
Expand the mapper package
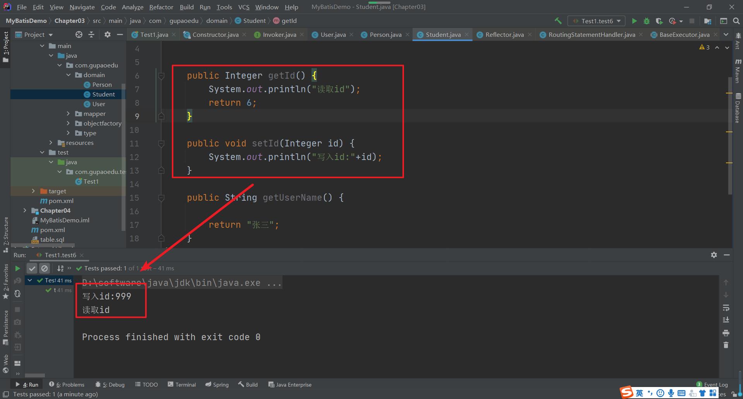click(68, 114)
